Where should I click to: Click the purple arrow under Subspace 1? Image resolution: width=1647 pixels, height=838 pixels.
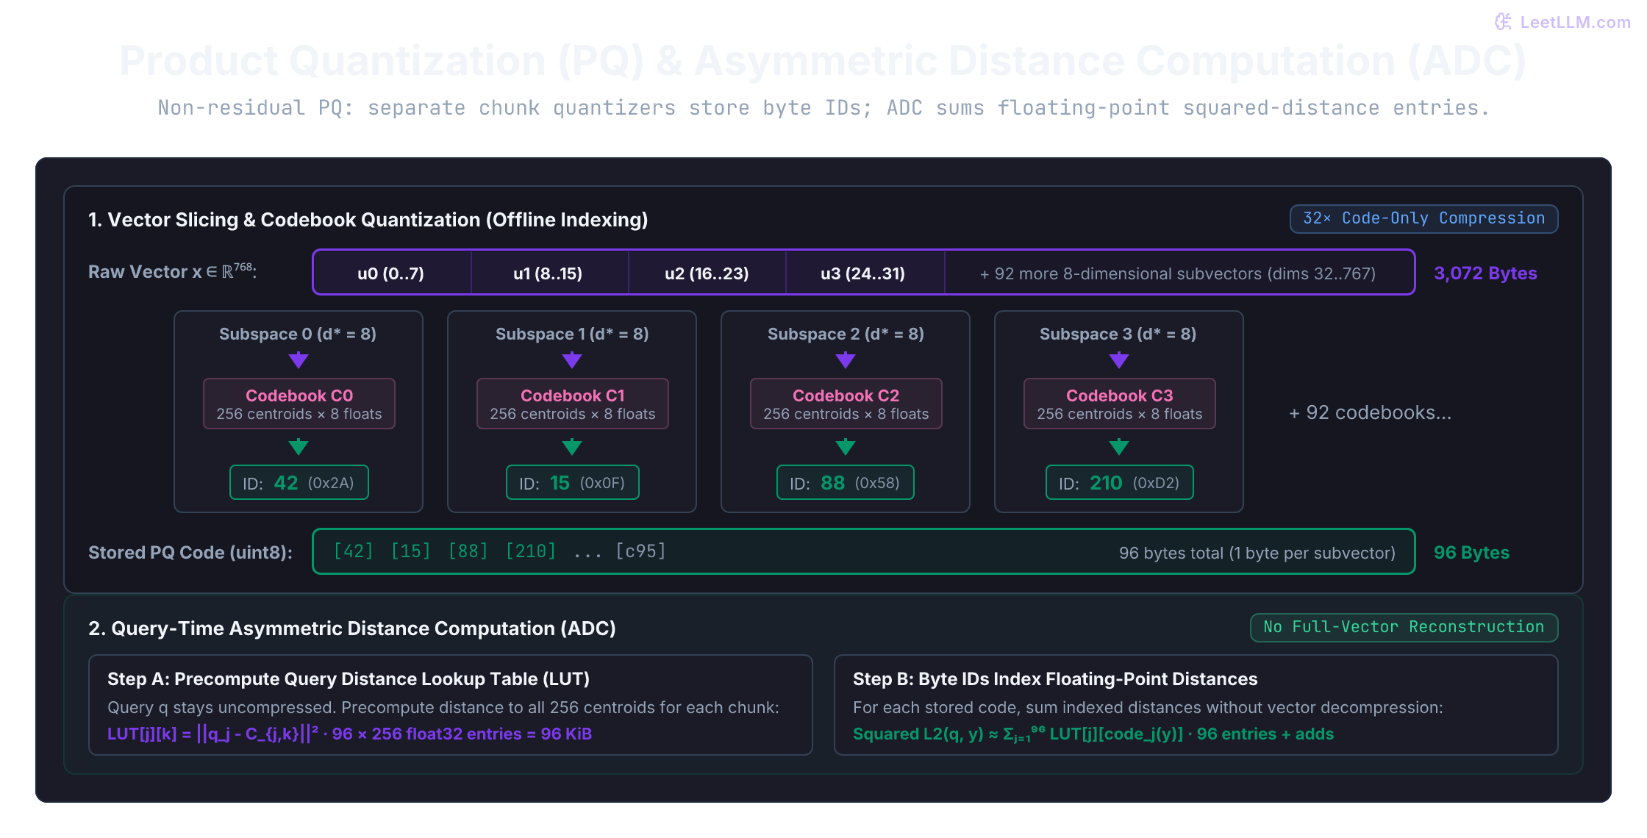[572, 360]
